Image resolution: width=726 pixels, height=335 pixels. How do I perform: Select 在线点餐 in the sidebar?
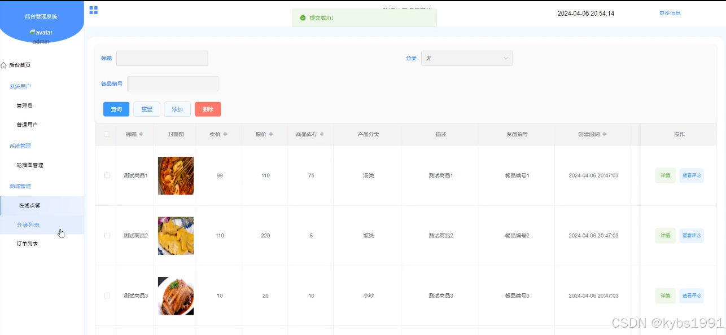pos(42,206)
